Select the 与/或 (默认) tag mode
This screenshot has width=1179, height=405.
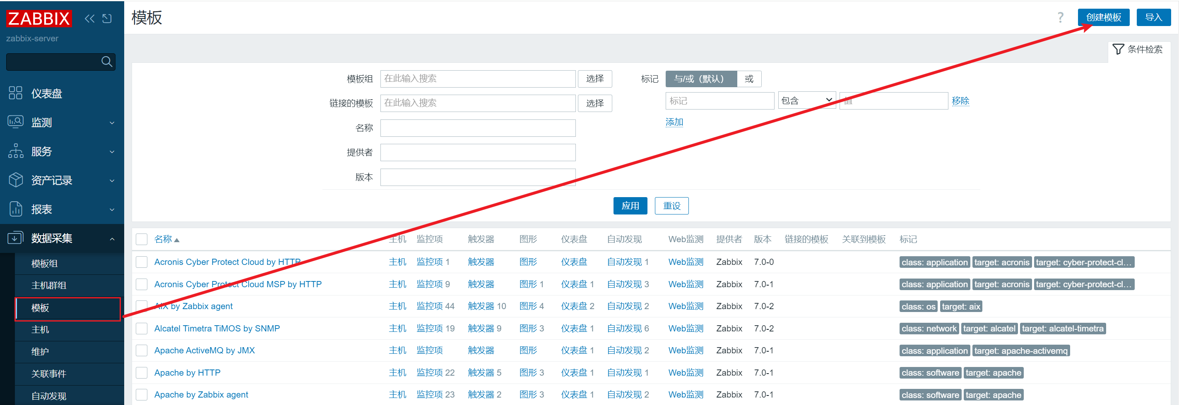701,79
